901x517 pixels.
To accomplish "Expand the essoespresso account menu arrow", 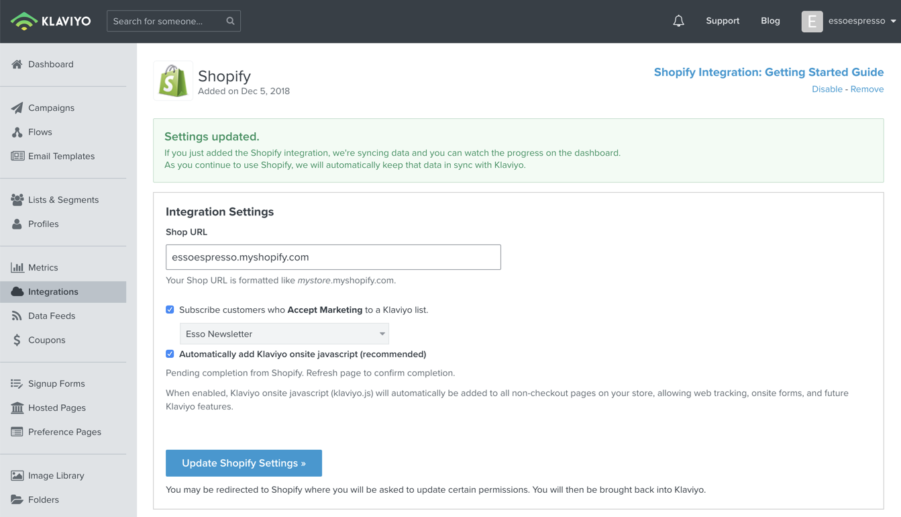I will point(893,21).
